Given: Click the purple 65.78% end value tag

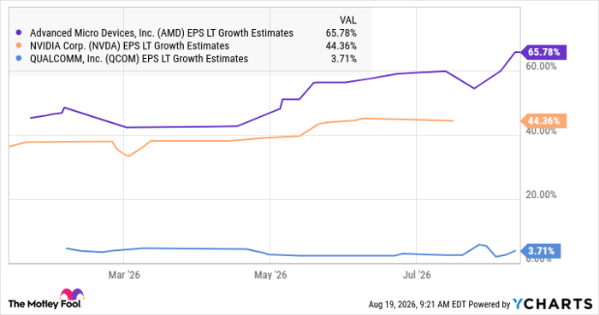Looking at the screenshot, I should (543, 52).
